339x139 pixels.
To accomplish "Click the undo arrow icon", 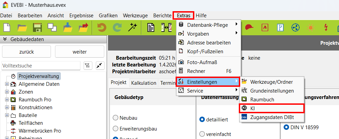I will (102, 27).
